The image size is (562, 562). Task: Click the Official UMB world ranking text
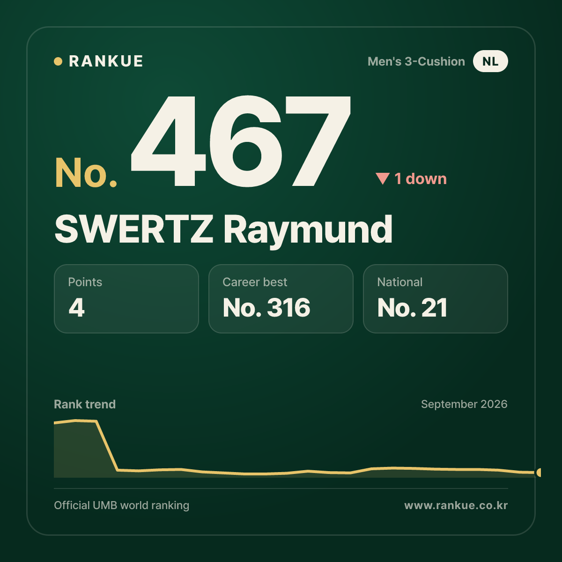pyautogui.click(x=122, y=505)
